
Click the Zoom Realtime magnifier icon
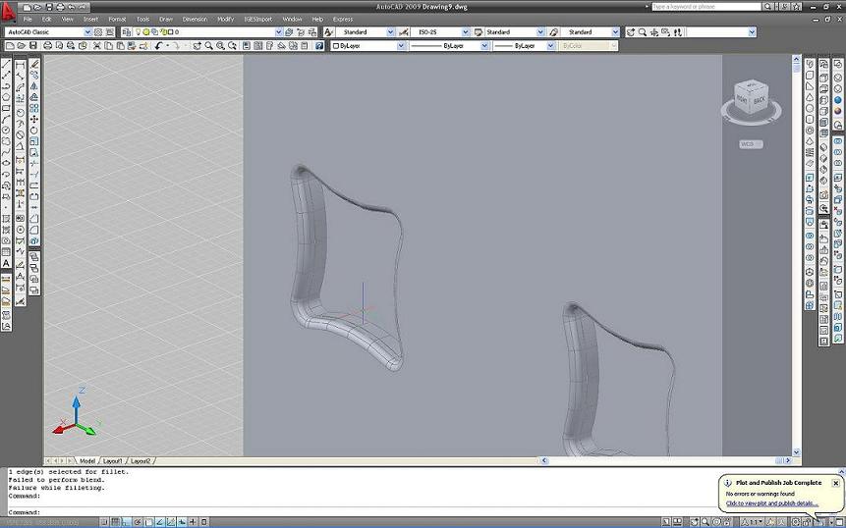(207, 46)
